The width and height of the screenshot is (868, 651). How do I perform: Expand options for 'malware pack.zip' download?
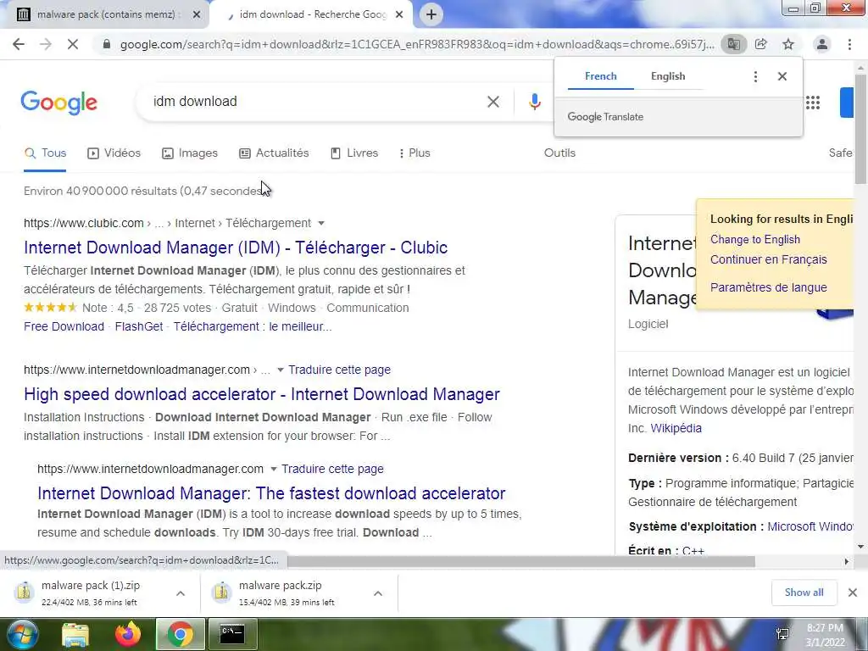(x=378, y=593)
